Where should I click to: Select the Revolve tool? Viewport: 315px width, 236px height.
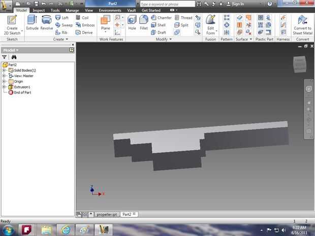47,22
